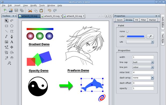Image resolution: width=166 pixels, height=105 pixels.
Task: Copy selection with toolbar icon
Action: point(36,10)
